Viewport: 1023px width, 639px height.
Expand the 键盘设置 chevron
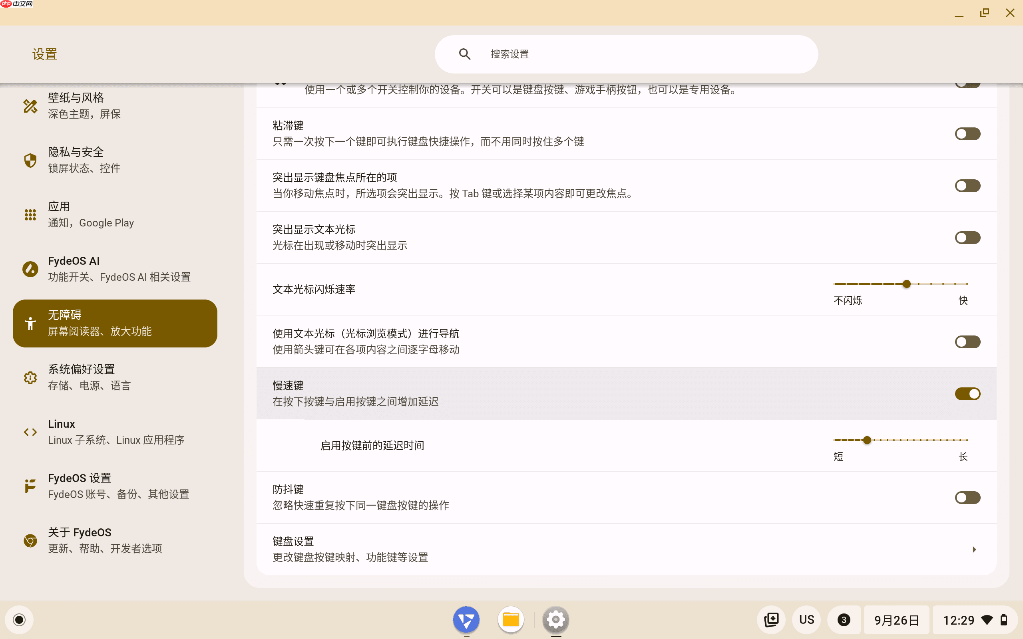click(x=974, y=549)
